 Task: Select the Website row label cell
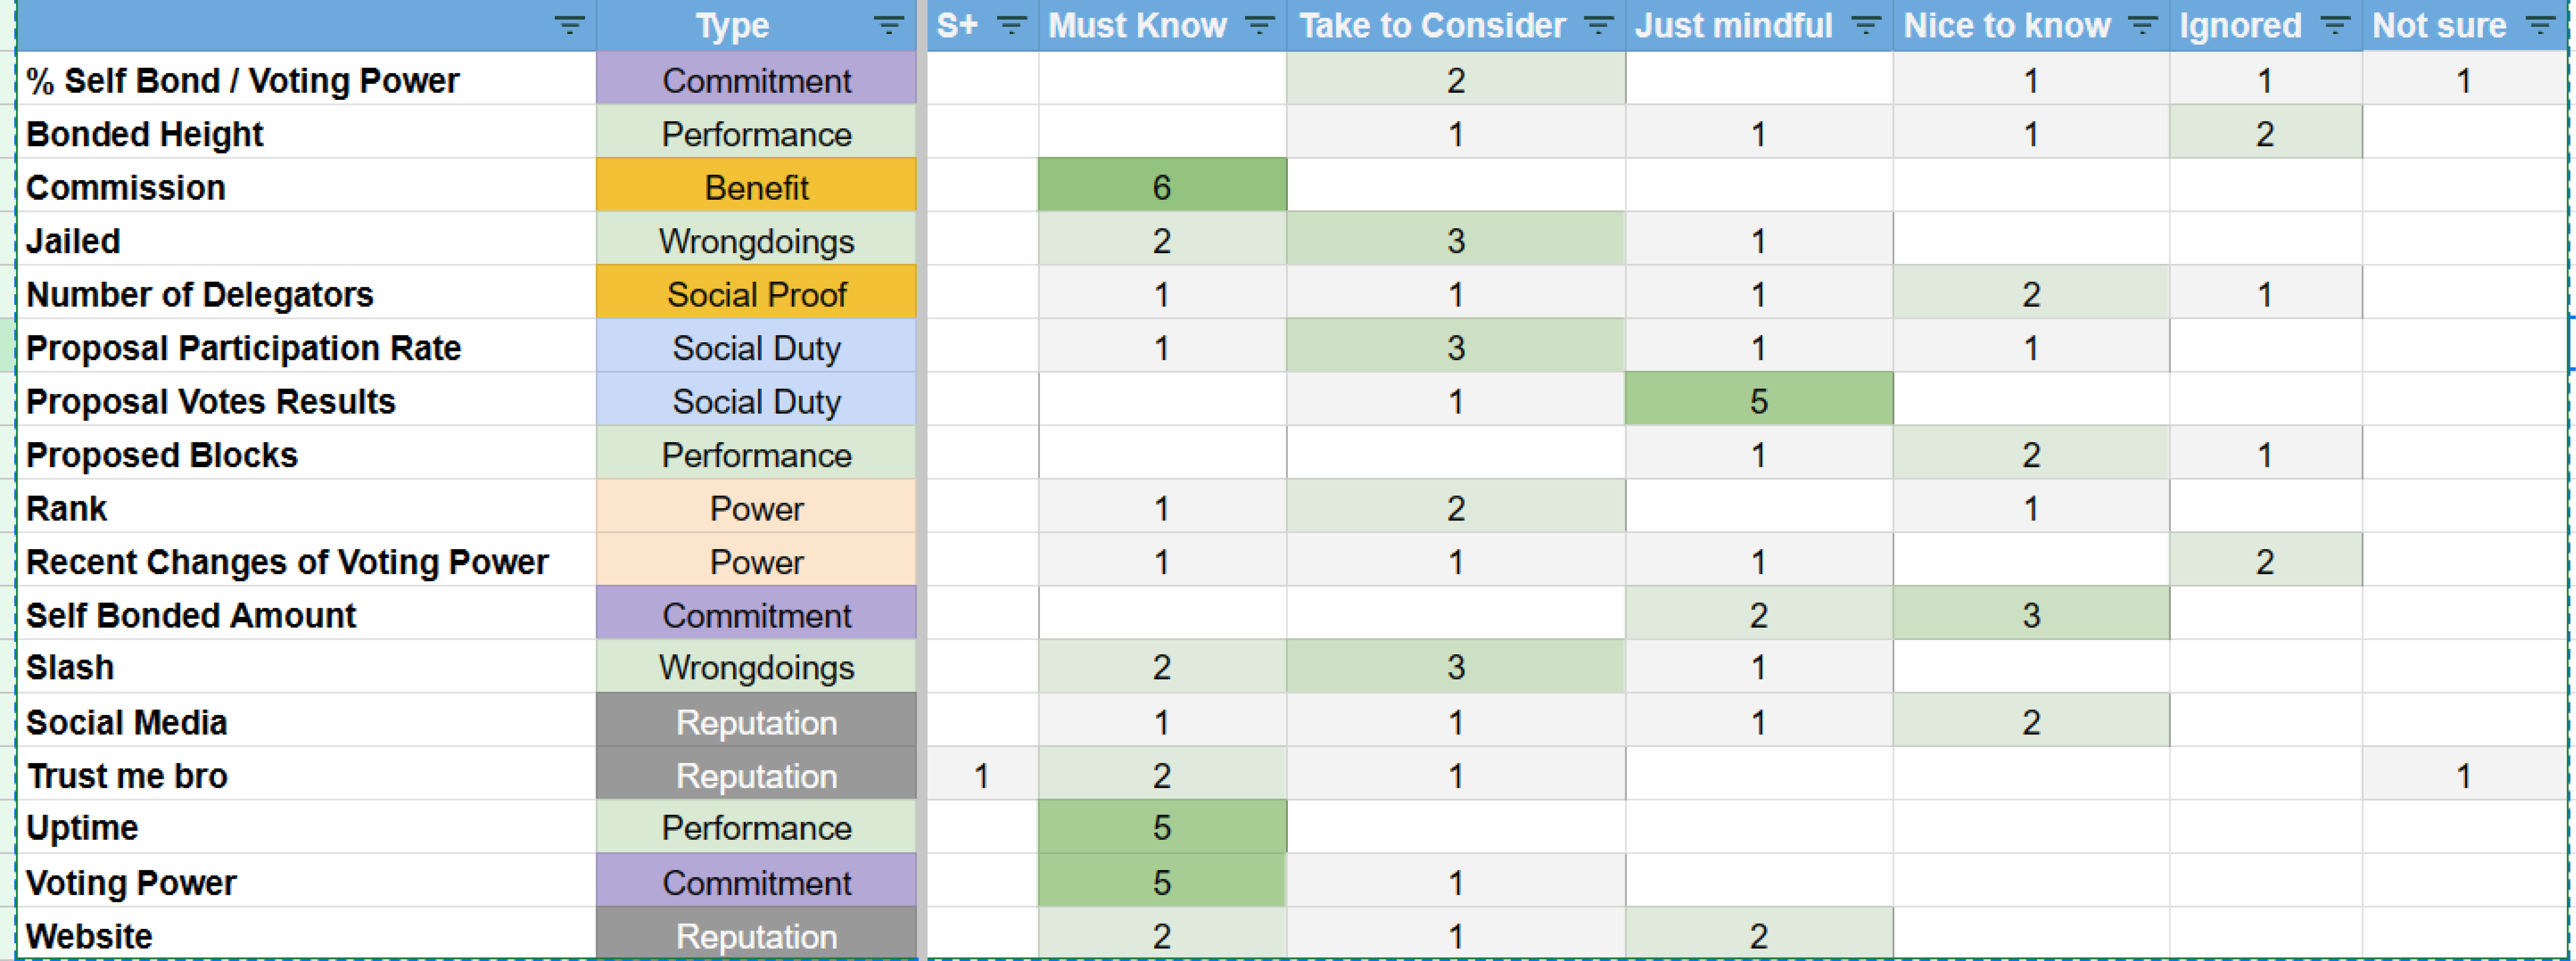[306, 935]
